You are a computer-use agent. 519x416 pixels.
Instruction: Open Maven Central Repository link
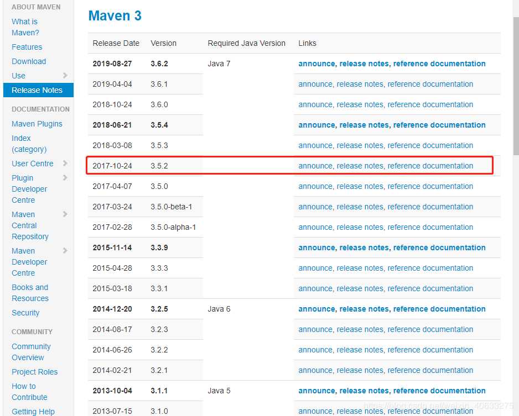[x=30, y=225]
